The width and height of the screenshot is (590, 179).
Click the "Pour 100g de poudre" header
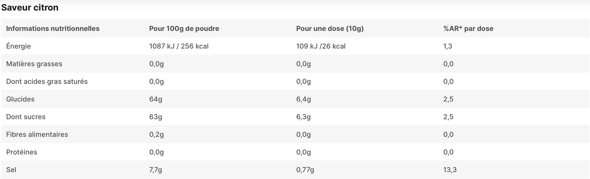click(184, 29)
